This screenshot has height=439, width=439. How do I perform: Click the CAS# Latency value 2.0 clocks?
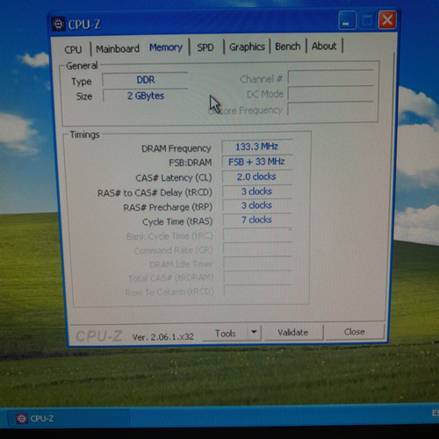pyautogui.click(x=256, y=176)
